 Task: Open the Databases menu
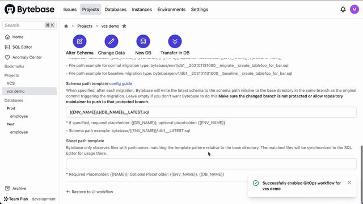pyautogui.click(x=116, y=10)
